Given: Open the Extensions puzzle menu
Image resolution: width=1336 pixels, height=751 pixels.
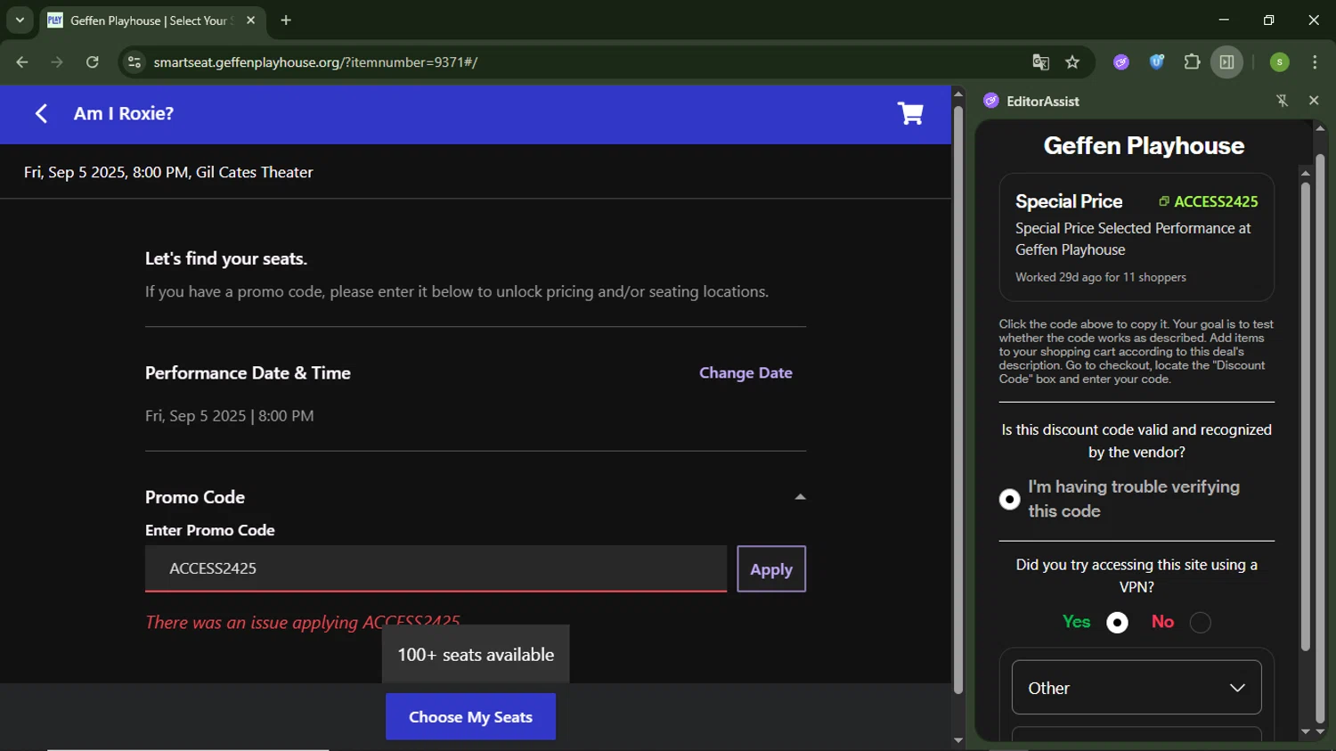Looking at the screenshot, I should pos(1192,62).
